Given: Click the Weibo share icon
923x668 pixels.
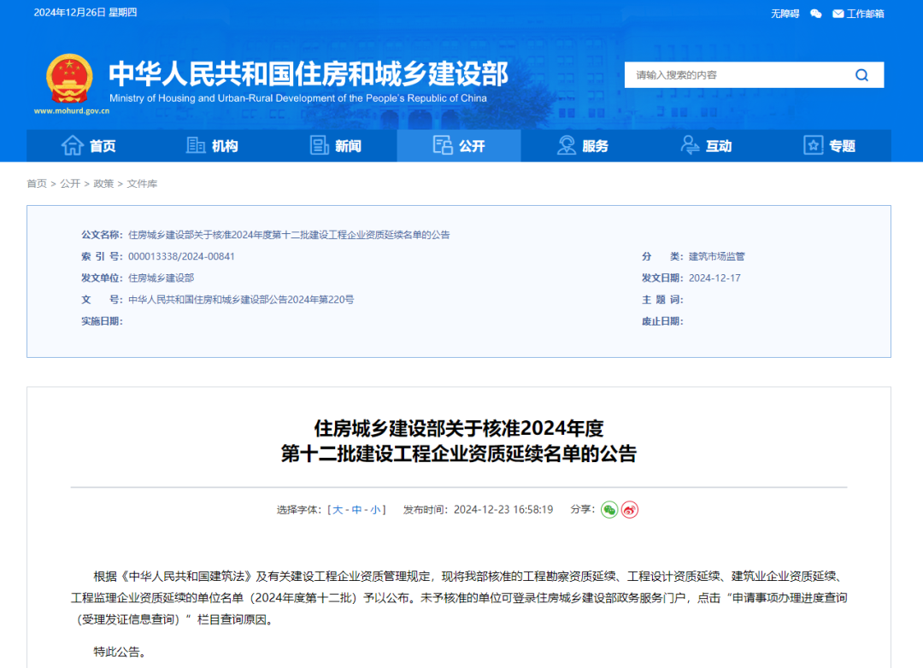Looking at the screenshot, I should point(630,510).
